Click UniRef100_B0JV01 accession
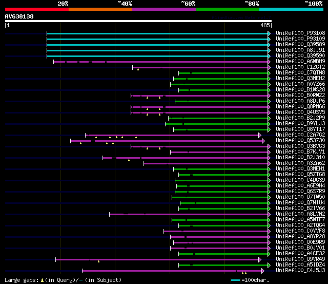The width and height of the screenshot is (328, 284). tap(300, 248)
